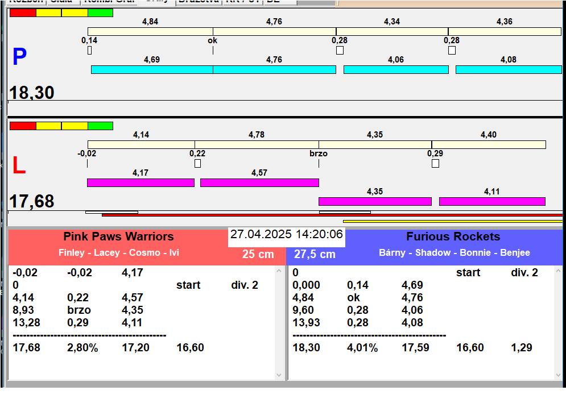Click the Pink Paws Warriors team header
Viewport: 566px width, 407px height.
(x=118, y=237)
